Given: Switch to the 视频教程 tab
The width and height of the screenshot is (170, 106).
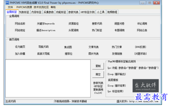Looking at the screenshot, I should tap(112, 12).
